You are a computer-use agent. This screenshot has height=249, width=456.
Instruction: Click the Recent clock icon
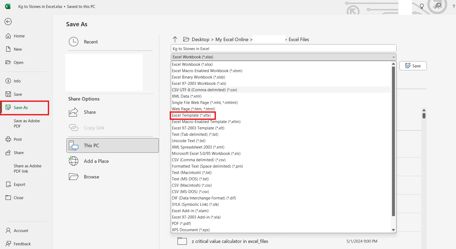pyautogui.click(x=74, y=42)
